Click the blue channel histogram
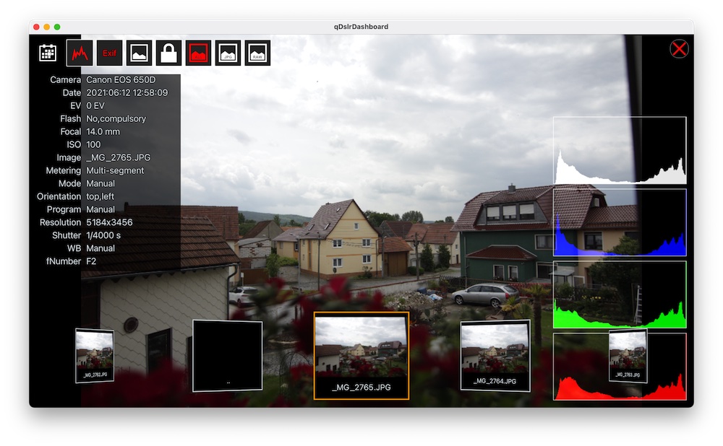The height and width of the screenshot is (446, 723). coord(620,223)
